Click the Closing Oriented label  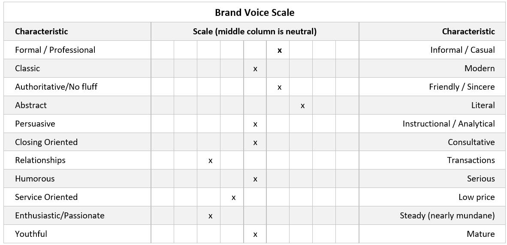(46, 142)
